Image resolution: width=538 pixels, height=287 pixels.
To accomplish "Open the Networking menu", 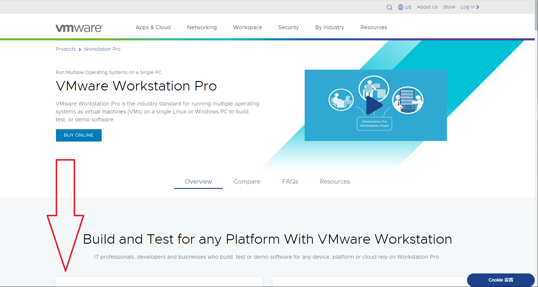I will click(202, 27).
